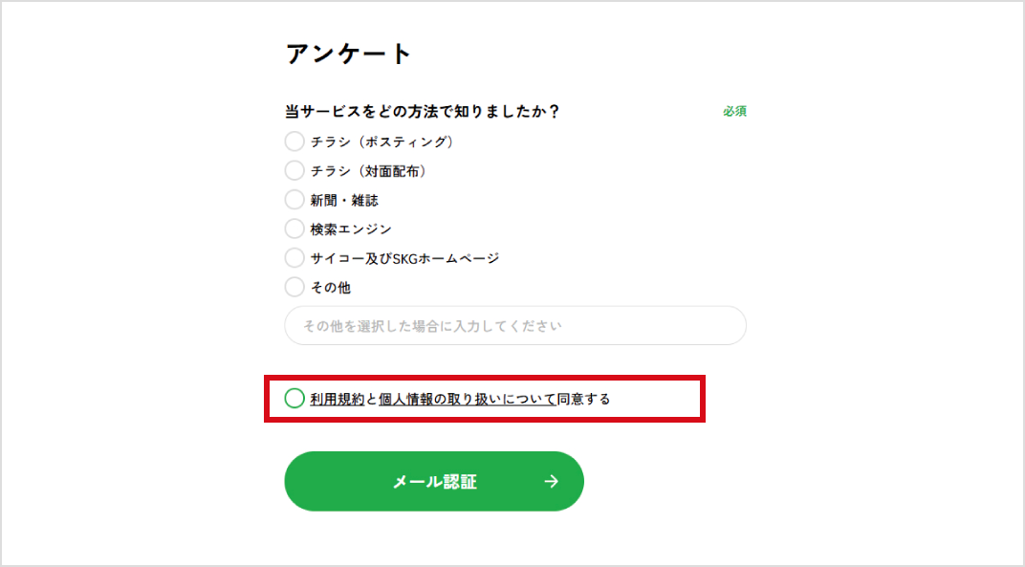Check the terms agreement circle checkbox
The width and height of the screenshot is (1025, 567).
point(294,399)
